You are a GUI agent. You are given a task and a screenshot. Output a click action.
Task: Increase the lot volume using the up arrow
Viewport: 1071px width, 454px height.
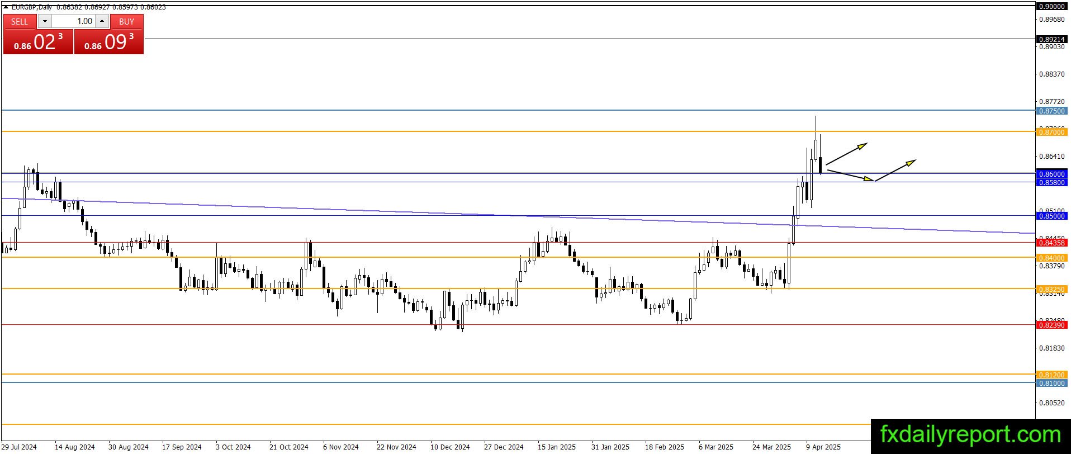click(x=102, y=21)
